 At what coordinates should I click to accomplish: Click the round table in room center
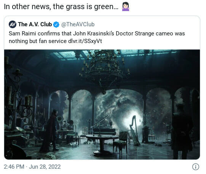pyautogui.click(x=102, y=144)
